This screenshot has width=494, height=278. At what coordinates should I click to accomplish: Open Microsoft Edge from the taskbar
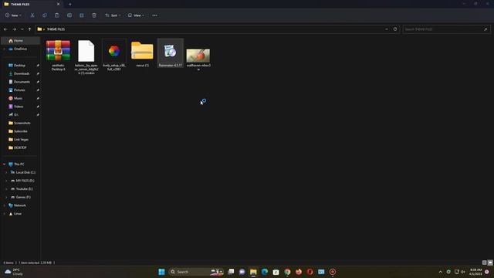(265, 272)
